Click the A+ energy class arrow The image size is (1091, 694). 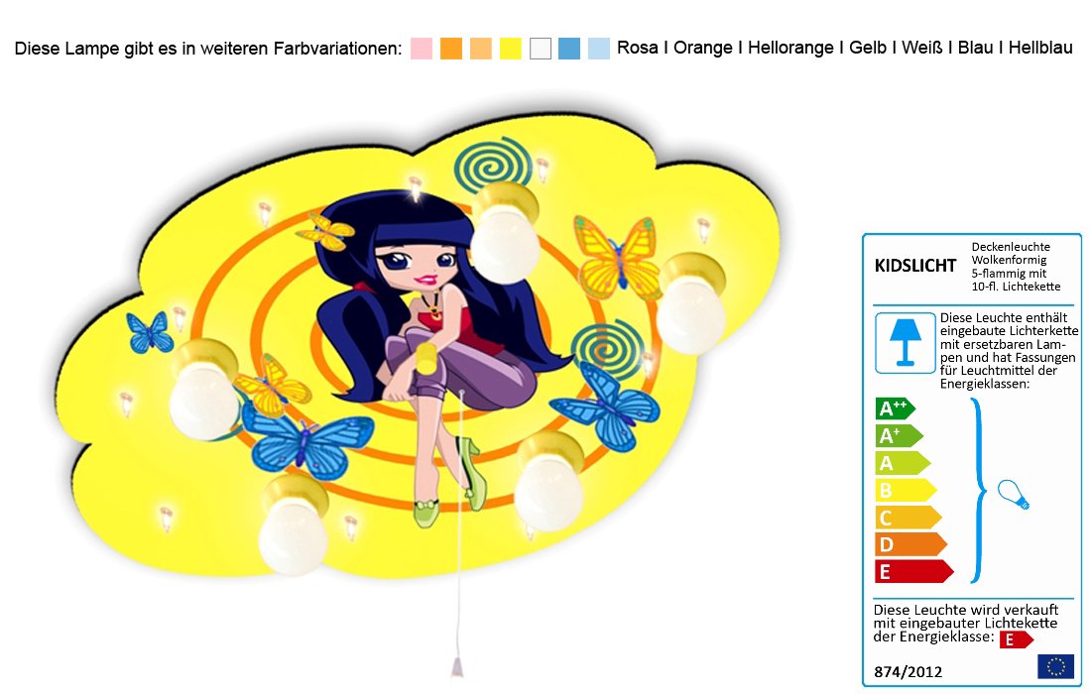(x=899, y=435)
